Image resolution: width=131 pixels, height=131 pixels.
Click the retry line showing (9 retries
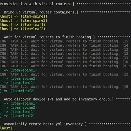[65, 66]
